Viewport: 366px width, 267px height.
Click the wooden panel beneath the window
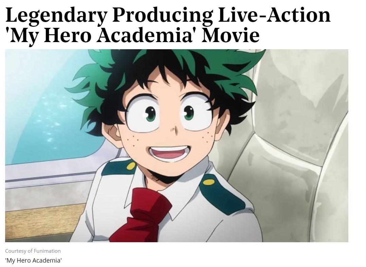point(45,221)
